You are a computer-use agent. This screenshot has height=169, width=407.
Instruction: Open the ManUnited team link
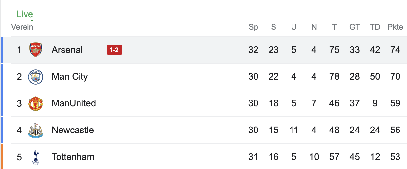click(74, 103)
